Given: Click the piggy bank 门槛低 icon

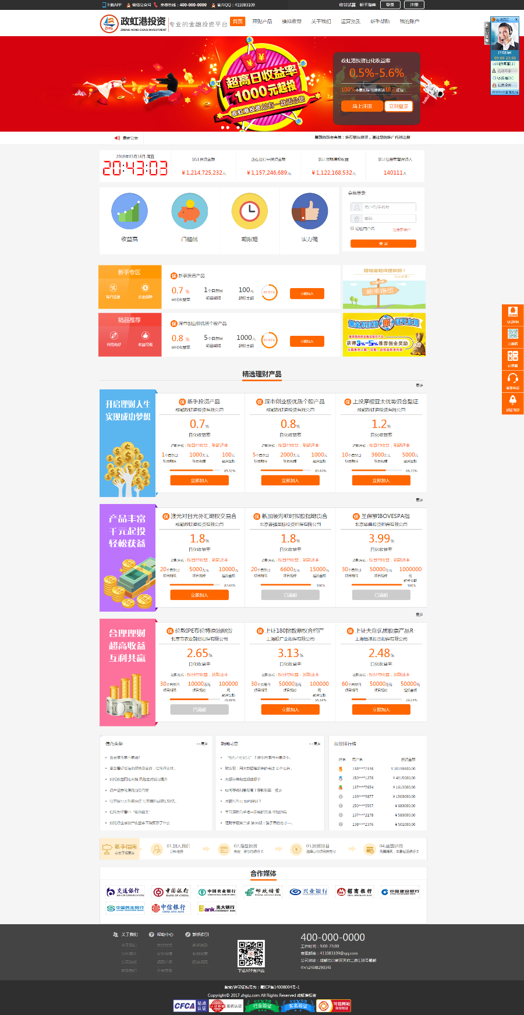Looking at the screenshot, I should click(190, 211).
